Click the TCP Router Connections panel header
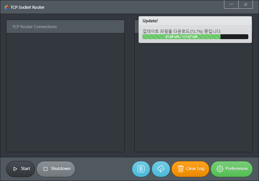This screenshot has height=181, width=259. click(x=65, y=27)
